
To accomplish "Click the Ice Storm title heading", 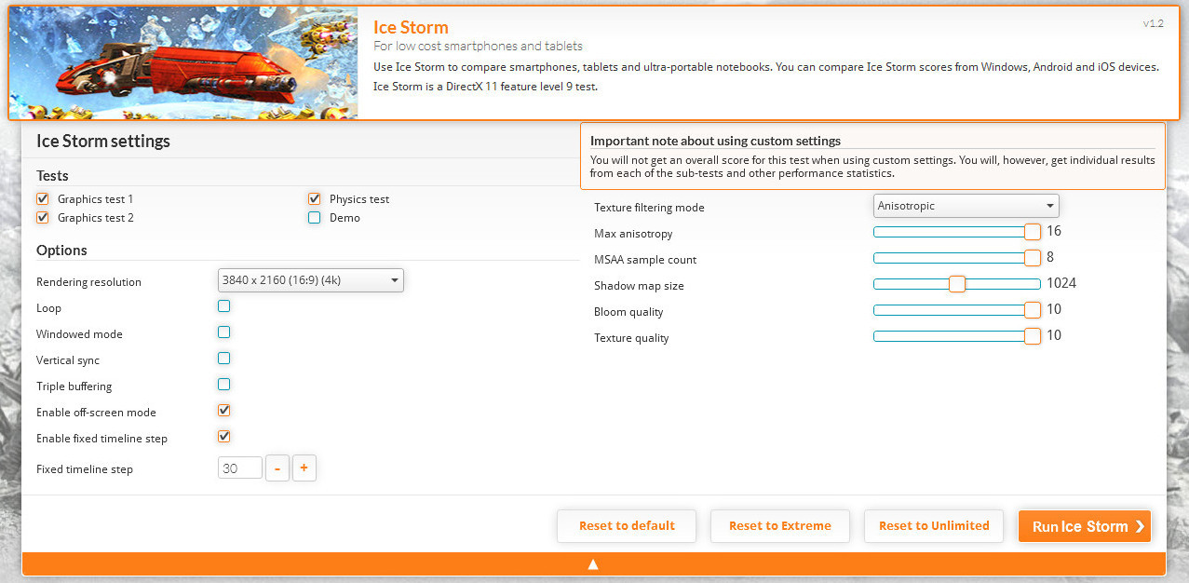I will point(411,27).
